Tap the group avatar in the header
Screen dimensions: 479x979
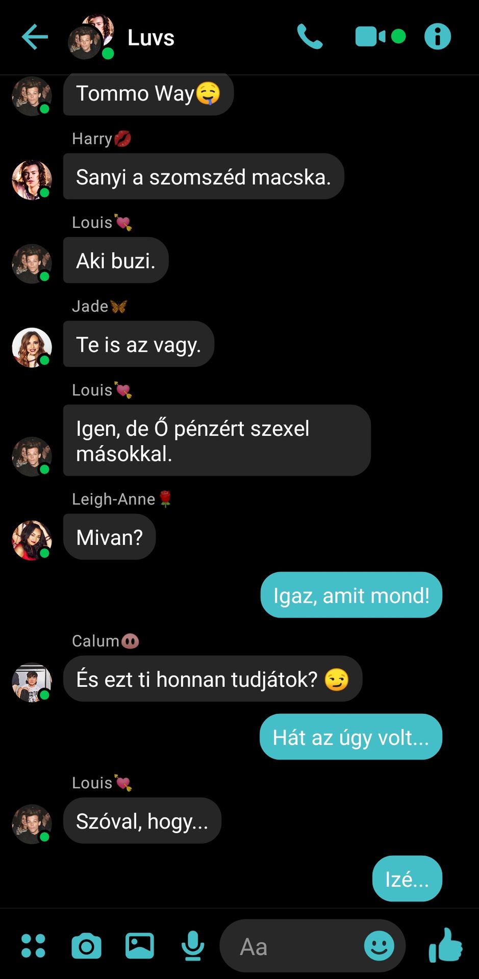pyautogui.click(x=91, y=37)
